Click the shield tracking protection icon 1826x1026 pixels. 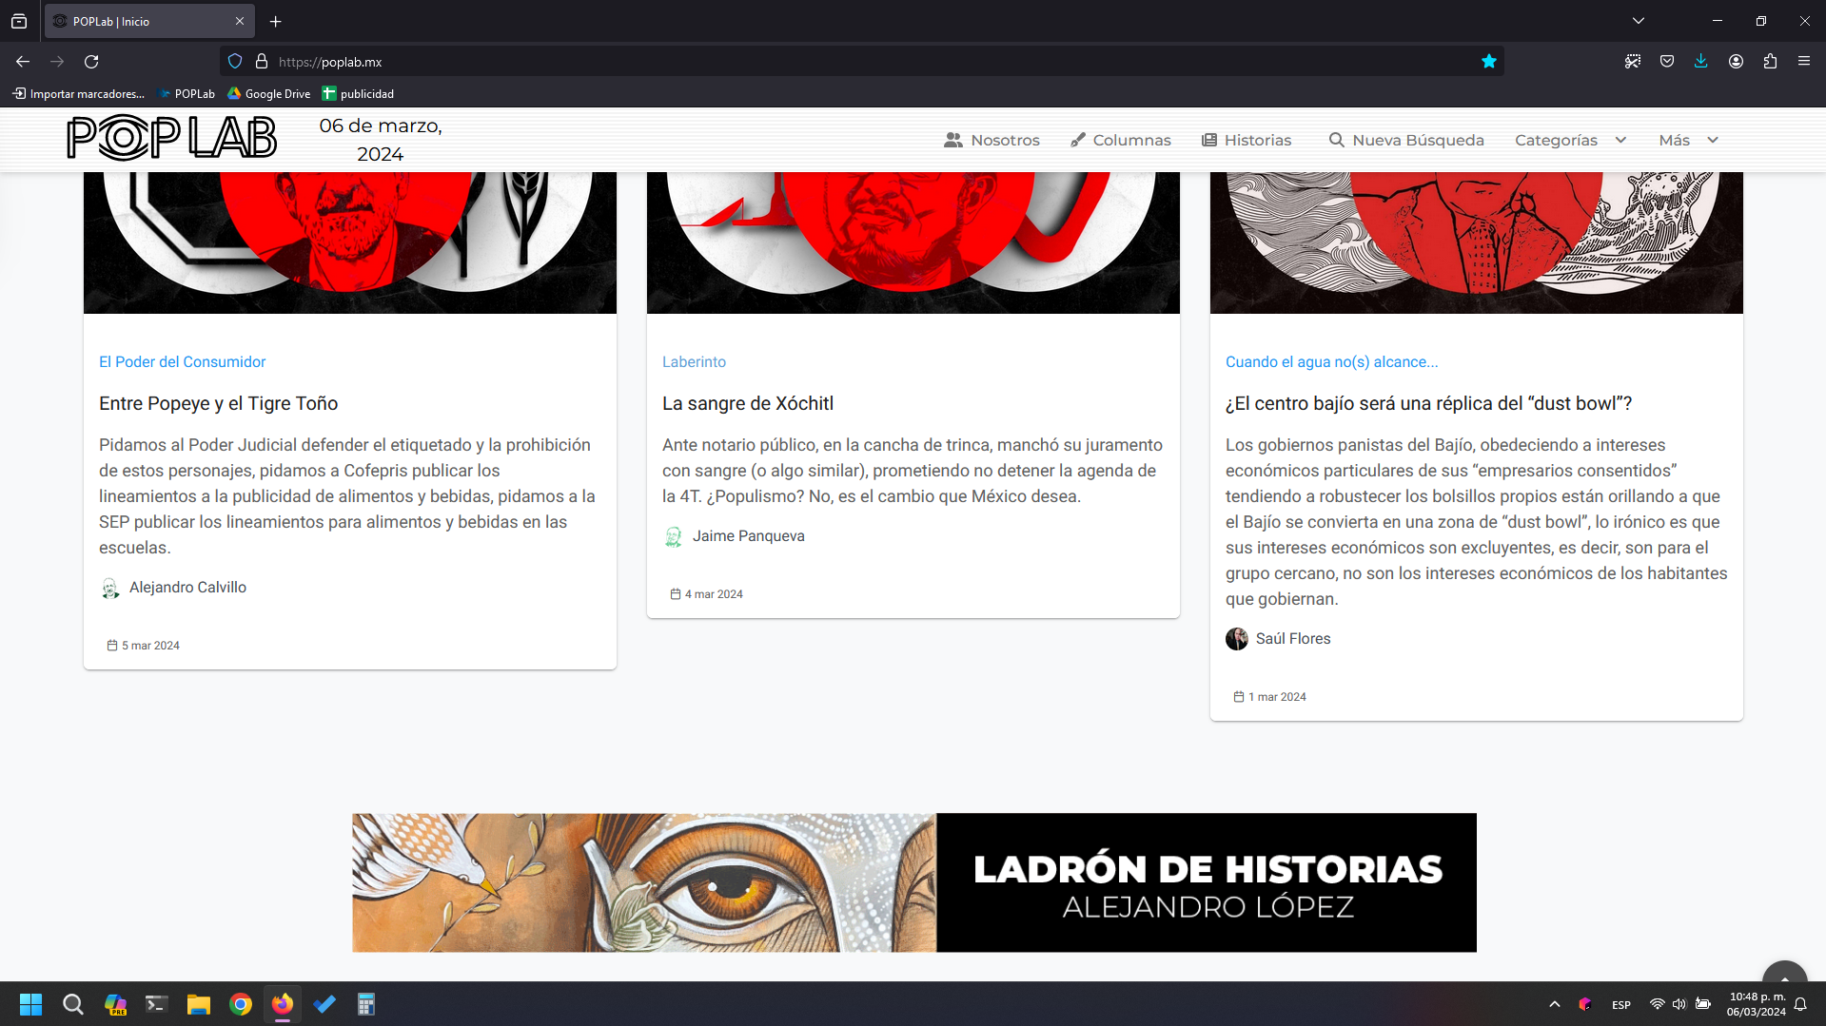(235, 62)
